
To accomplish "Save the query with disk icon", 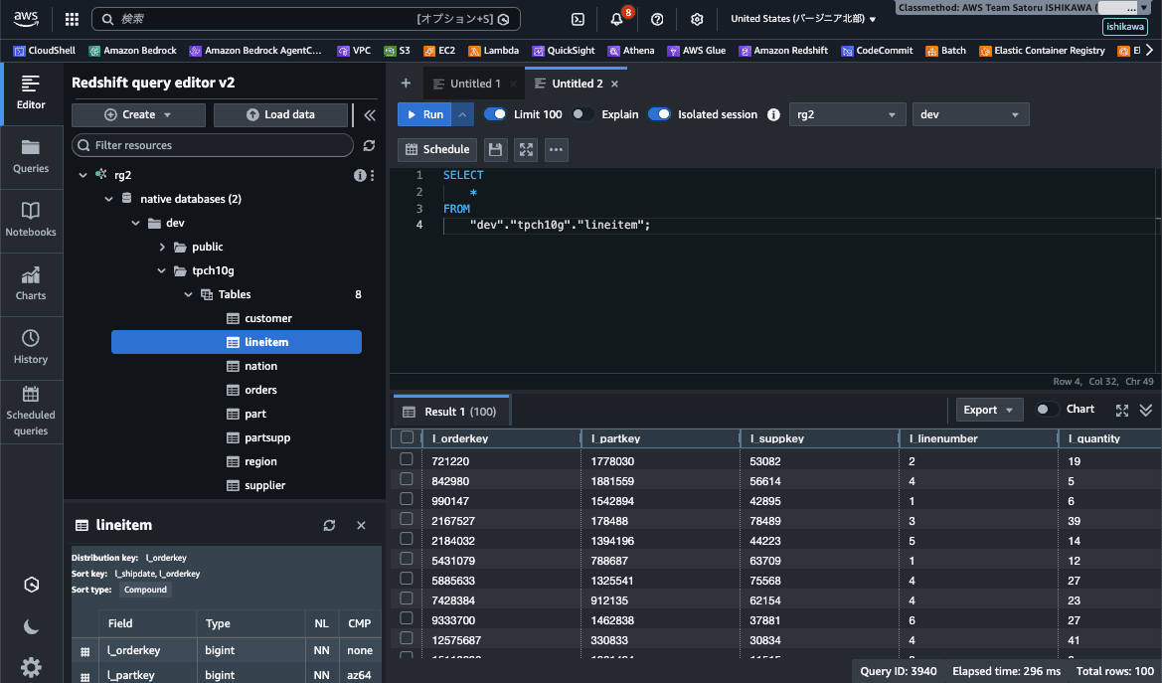I will click(x=496, y=150).
